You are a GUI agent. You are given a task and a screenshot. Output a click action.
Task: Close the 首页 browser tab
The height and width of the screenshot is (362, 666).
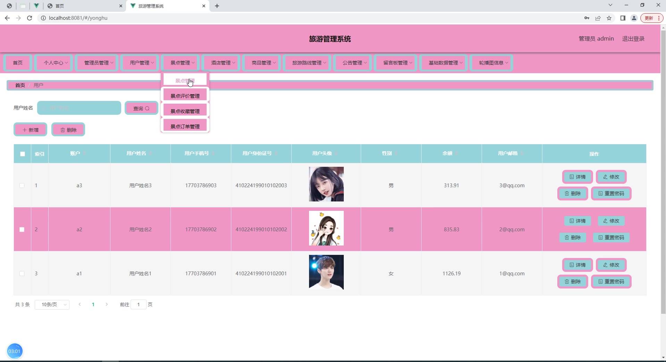(x=120, y=6)
